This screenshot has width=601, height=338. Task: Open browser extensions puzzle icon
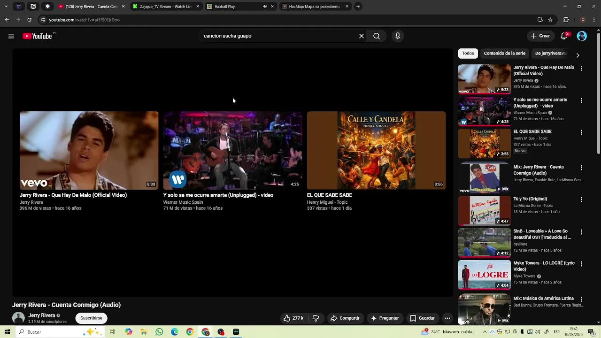(566, 20)
